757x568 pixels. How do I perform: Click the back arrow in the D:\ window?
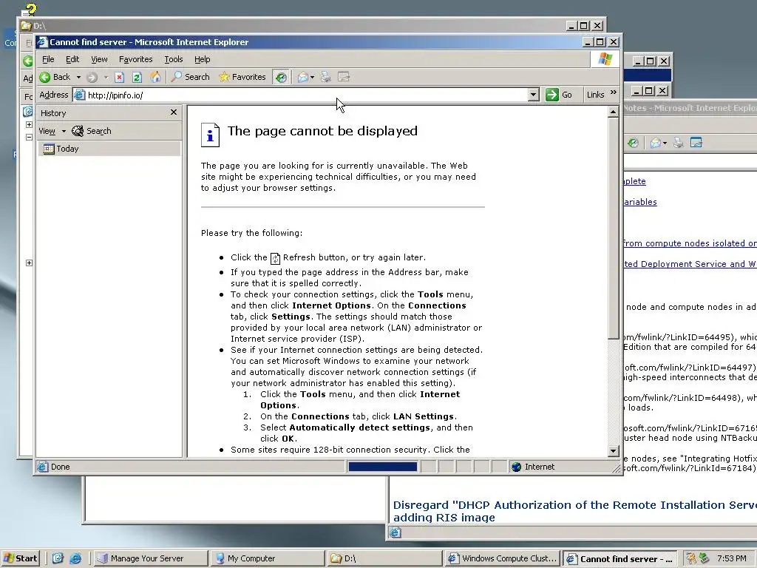pos(28,61)
